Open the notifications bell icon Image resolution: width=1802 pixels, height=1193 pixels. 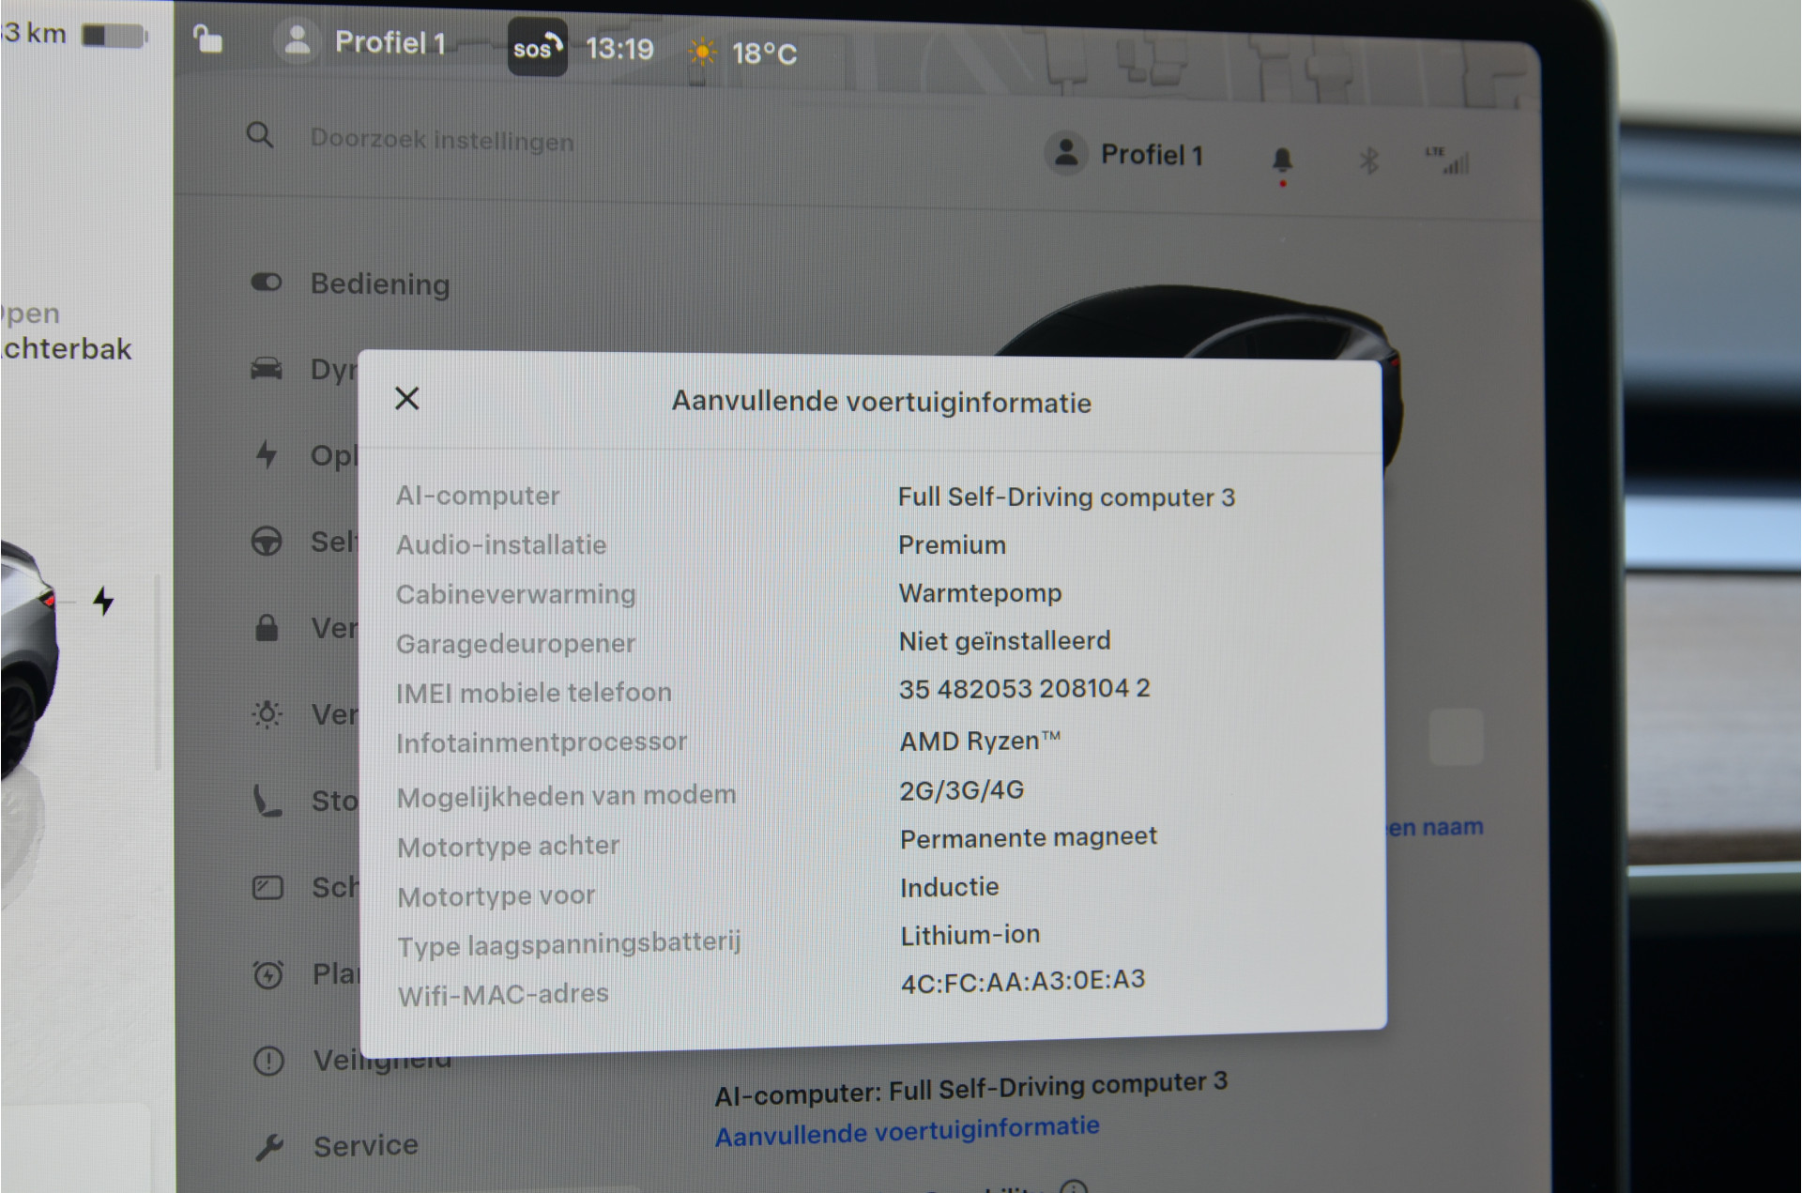coord(1282,160)
